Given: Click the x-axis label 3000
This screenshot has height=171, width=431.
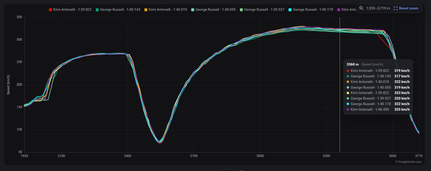Looking at the screenshot, I should click(260, 156).
